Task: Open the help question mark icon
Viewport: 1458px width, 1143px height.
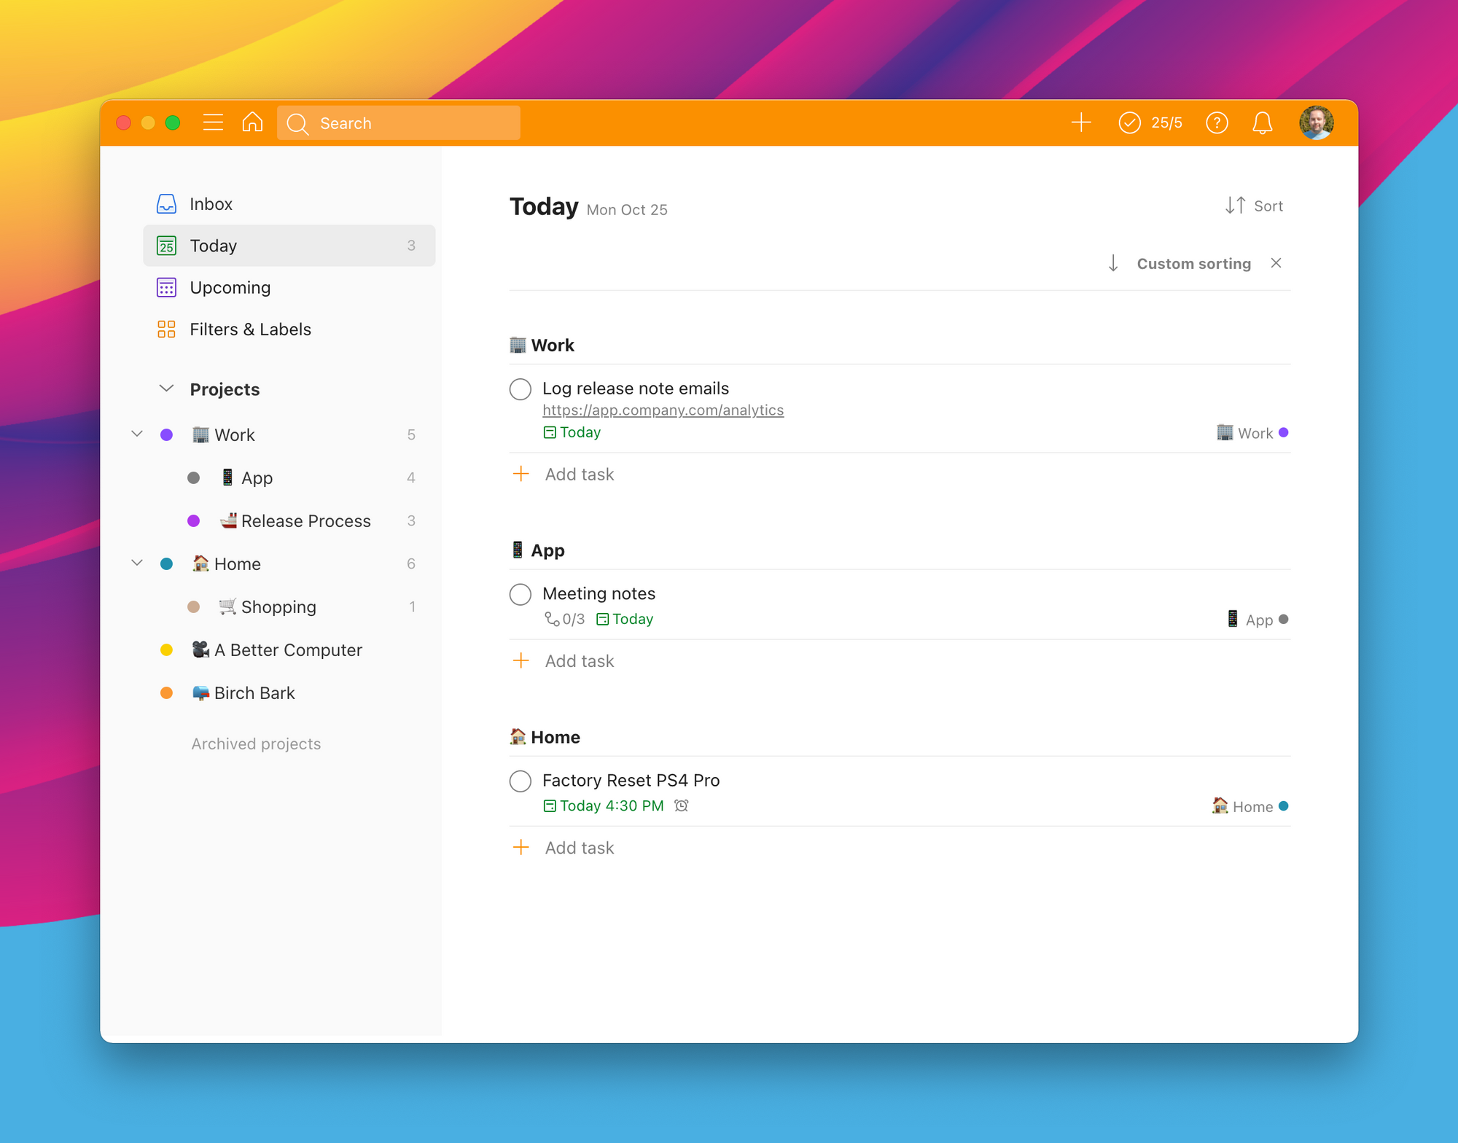Action: click(1217, 122)
